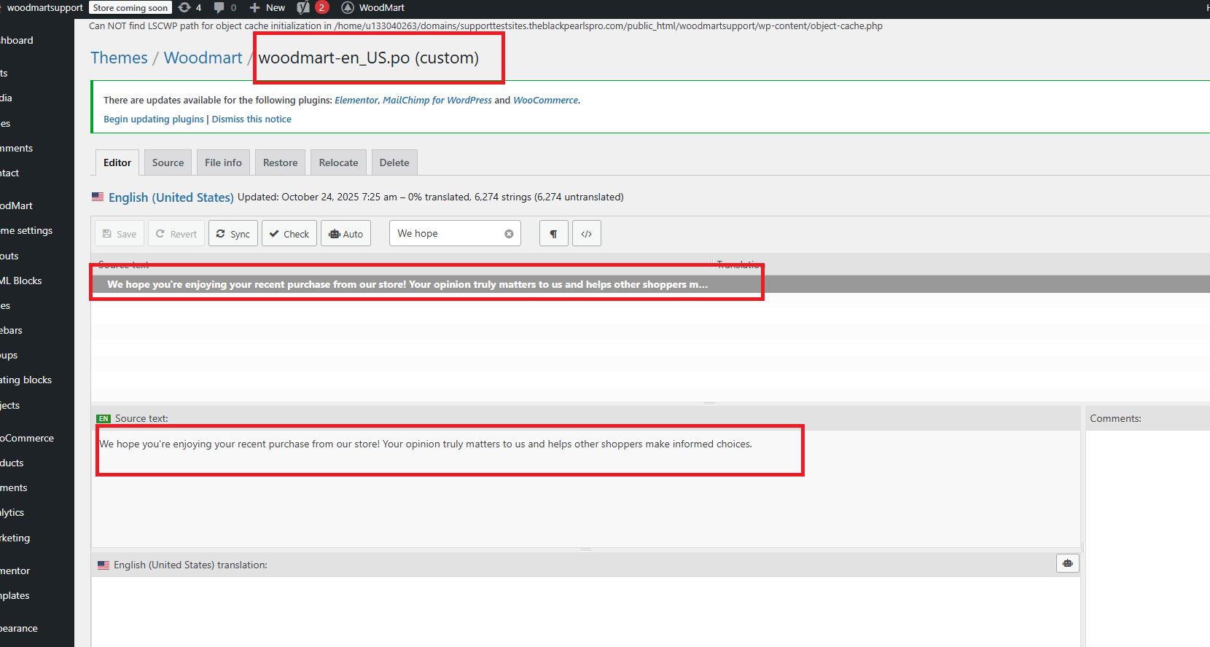Open Appearance sidebar menu
1210x647 pixels.
pyautogui.click(x=19, y=628)
